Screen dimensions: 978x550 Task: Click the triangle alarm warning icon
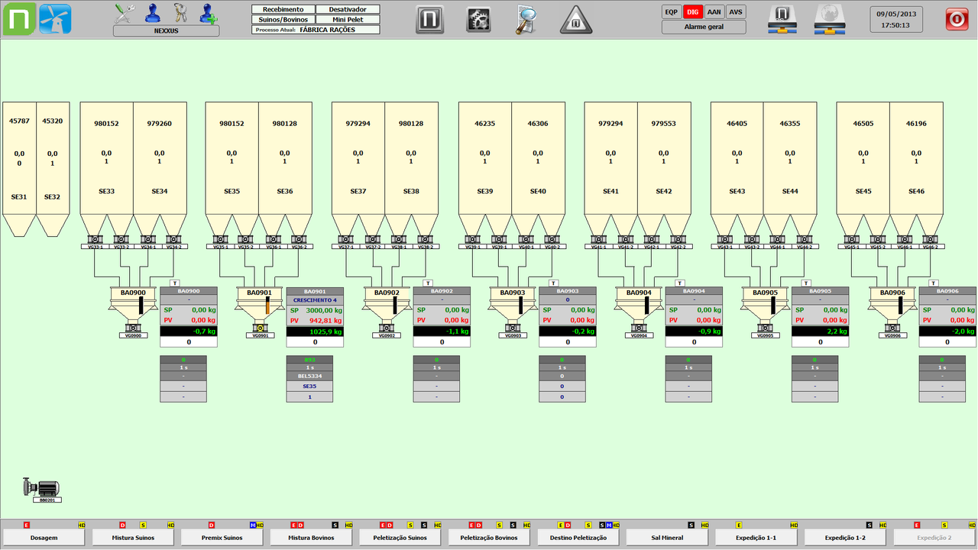[576, 20]
